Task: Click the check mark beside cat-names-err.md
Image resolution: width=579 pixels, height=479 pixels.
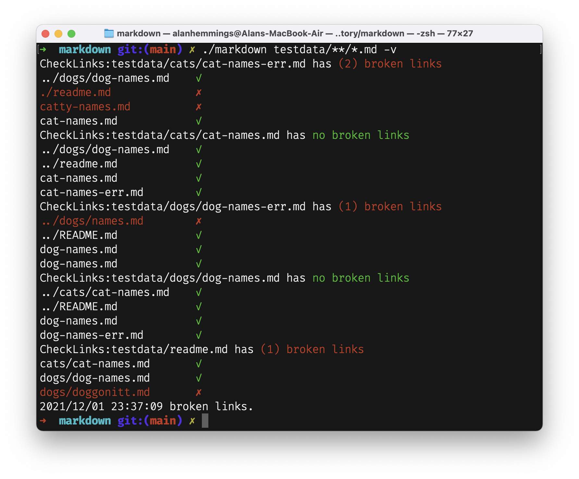Action: coord(199,192)
